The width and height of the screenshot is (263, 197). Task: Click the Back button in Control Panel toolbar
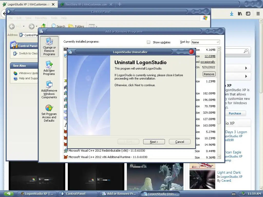pos(15,26)
